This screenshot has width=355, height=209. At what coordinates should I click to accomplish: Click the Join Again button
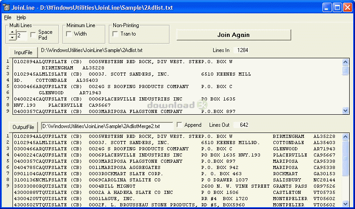tap(234, 35)
